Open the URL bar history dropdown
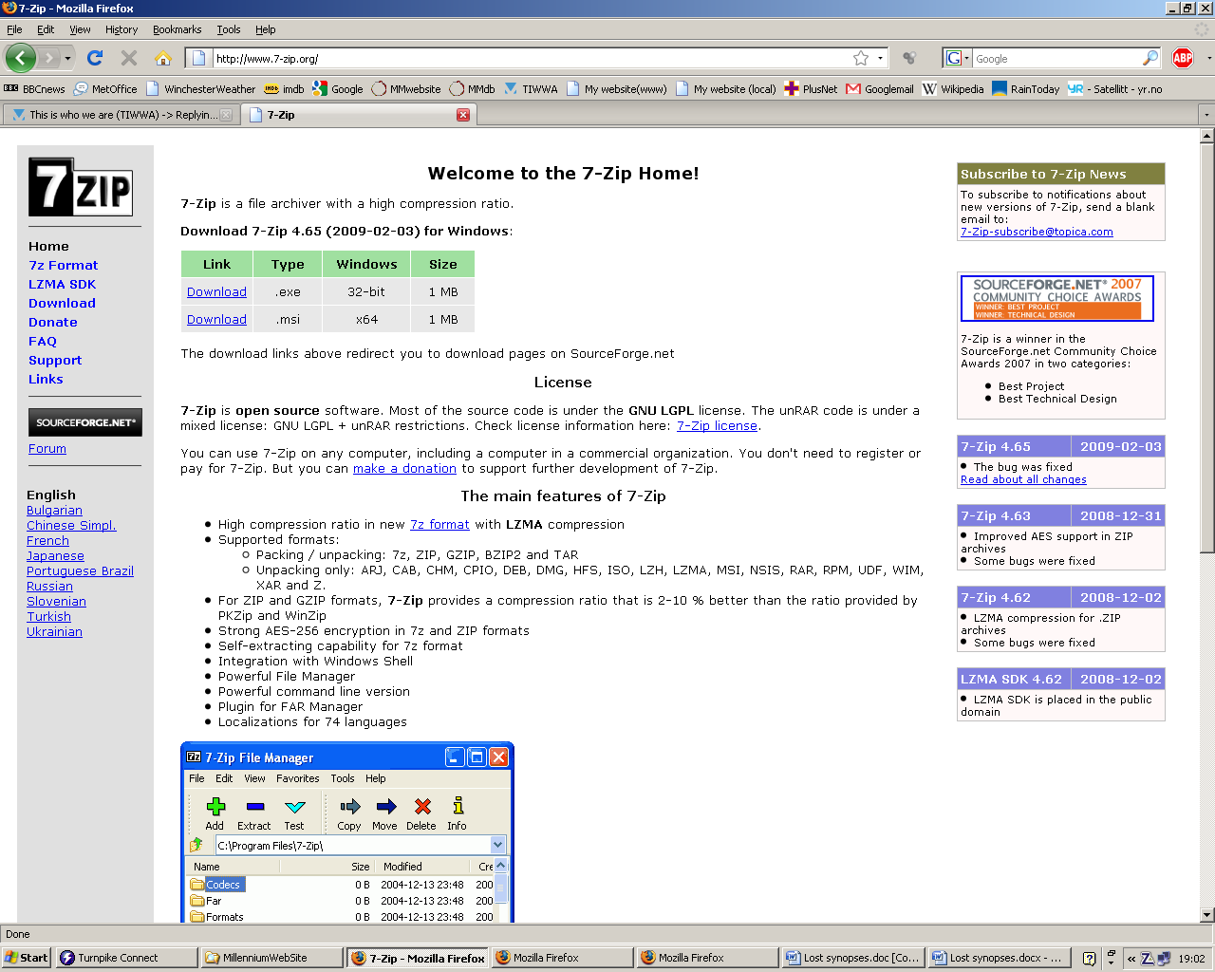1215x972 pixels. click(x=880, y=58)
